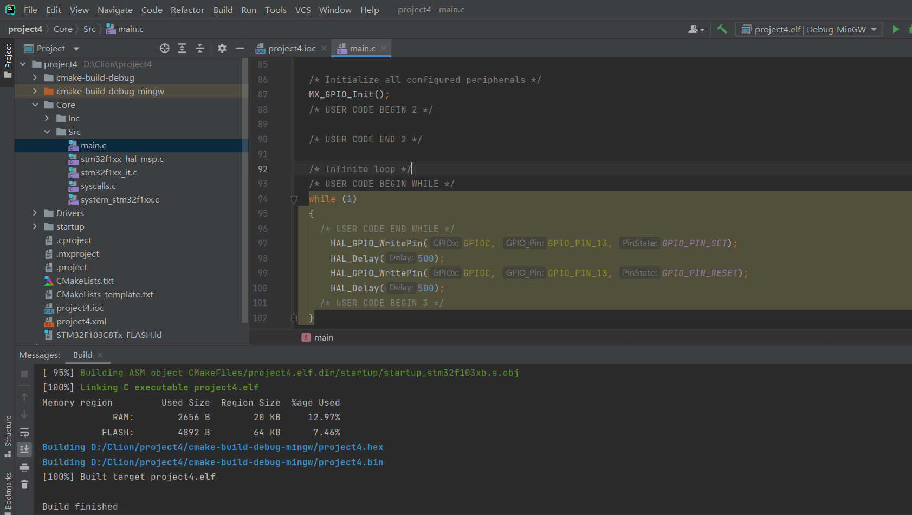This screenshot has width=912, height=515.
Task: Click the Core breadcrumb
Action: pyautogui.click(x=63, y=29)
